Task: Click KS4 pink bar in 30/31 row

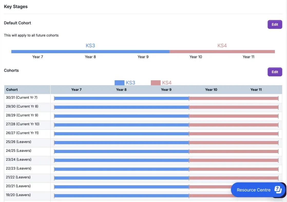Action: (x=234, y=99)
